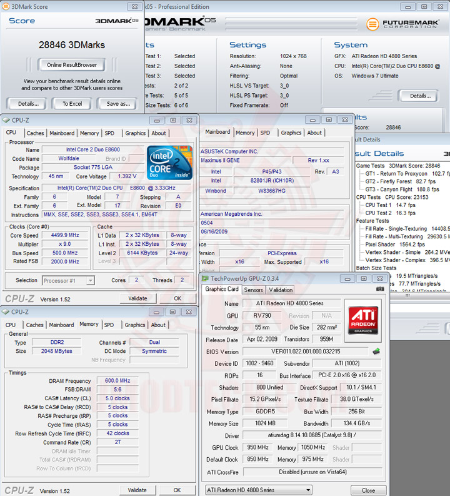This screenshot has height=496, width=450.
Task: Click GPU-Z screenshot camera icon
Action: point(380,289)
